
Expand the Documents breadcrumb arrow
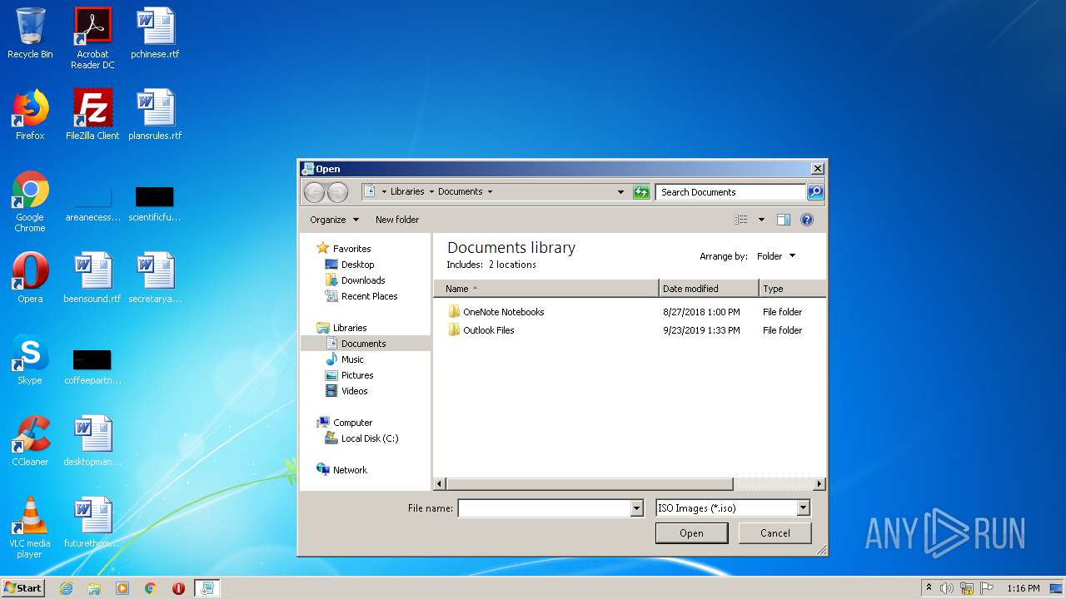(490, 191)
